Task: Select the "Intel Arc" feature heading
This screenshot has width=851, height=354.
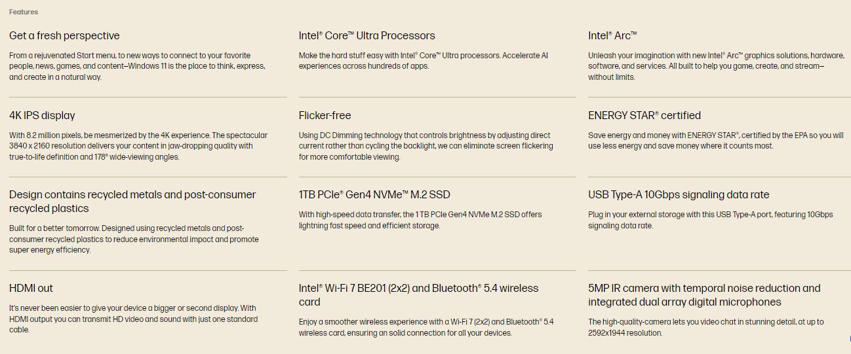Action: (x=612, y=35)
